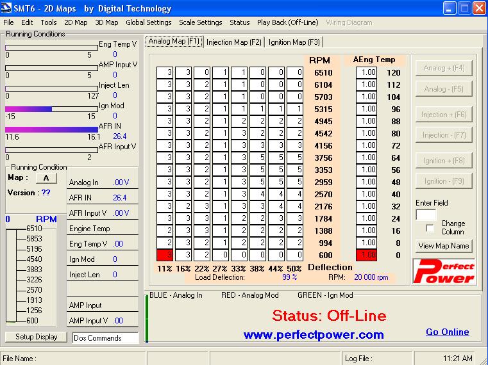
Task: Click the AFR IN gradient bar
Action: pos(51,129)
